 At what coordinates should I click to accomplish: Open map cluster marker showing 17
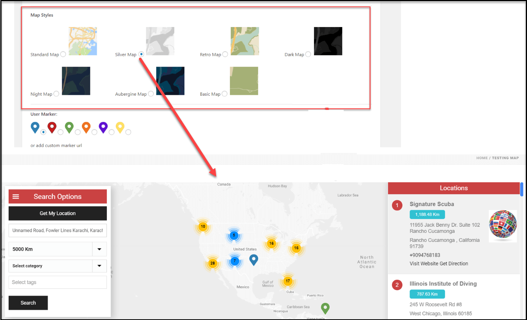(288, 281)
